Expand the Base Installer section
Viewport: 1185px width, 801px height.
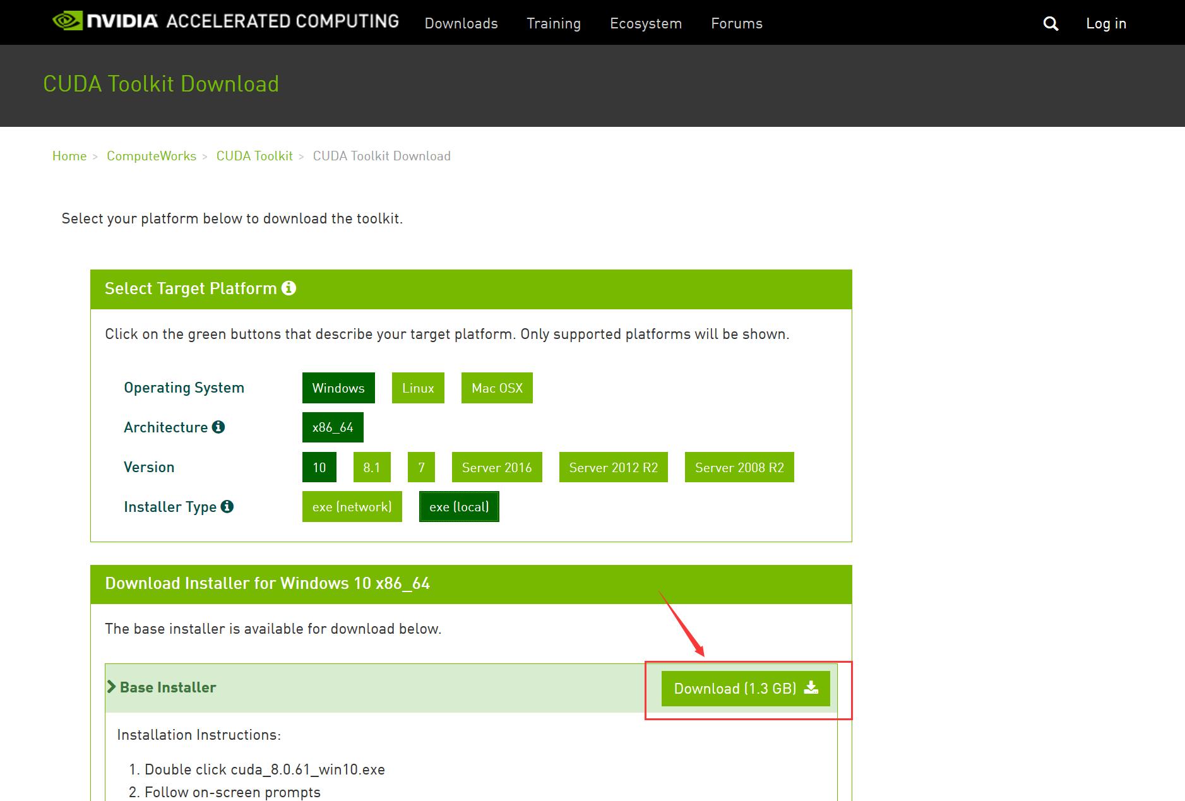coord(162,687)
